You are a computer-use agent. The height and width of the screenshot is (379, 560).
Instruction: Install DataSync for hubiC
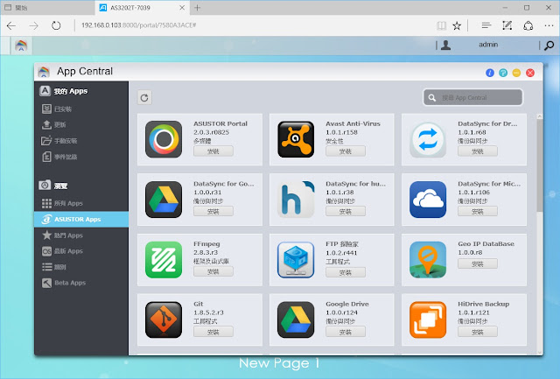coord(346,211)
